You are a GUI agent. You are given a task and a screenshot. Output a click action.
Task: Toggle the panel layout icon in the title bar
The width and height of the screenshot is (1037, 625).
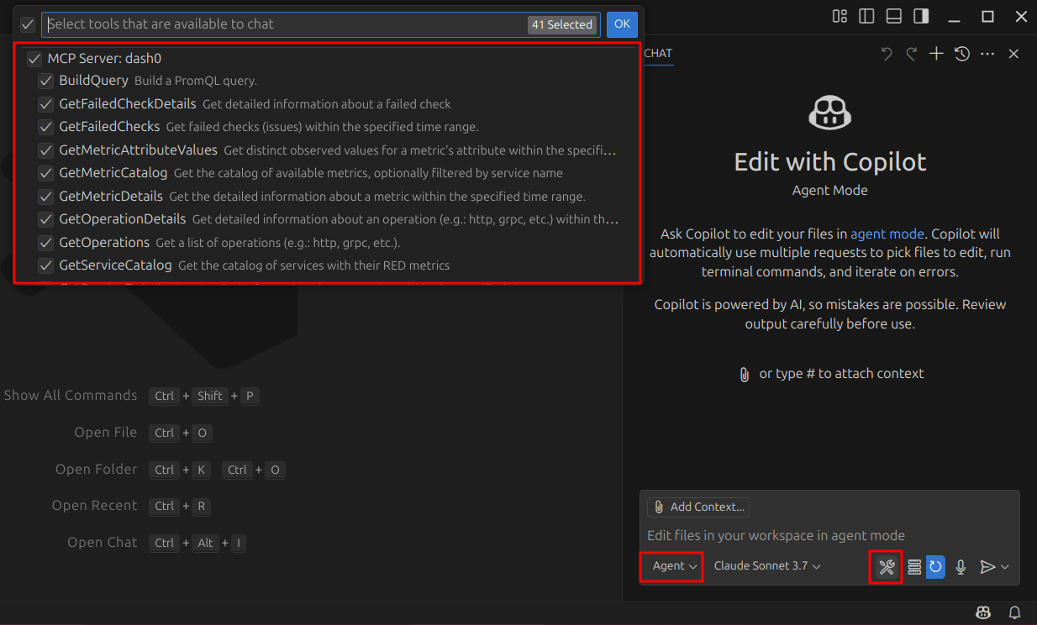click(x=894, y=16)
